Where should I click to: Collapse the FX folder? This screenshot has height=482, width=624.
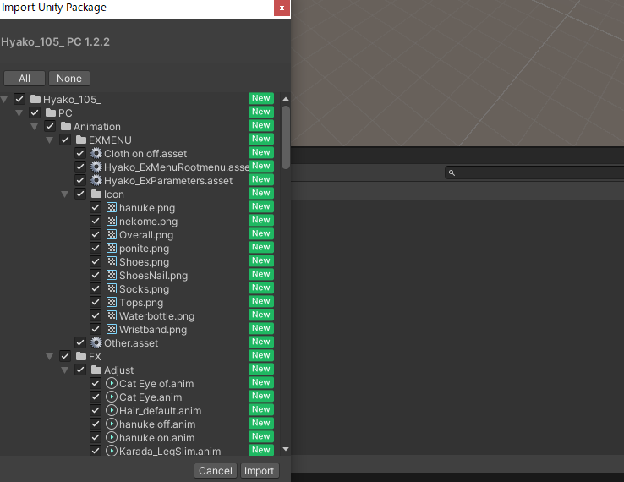pyautogui.click(x=49, y=357)
